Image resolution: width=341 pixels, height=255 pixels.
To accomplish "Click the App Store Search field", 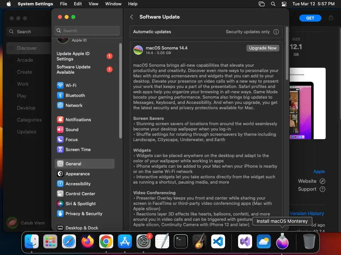I will 29,32.
